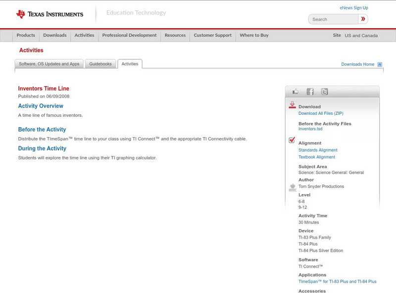Click the author apple-on-books icon
Image resolution: width=396 pixels, height=293 pixels.
click(x=292, y=187)
